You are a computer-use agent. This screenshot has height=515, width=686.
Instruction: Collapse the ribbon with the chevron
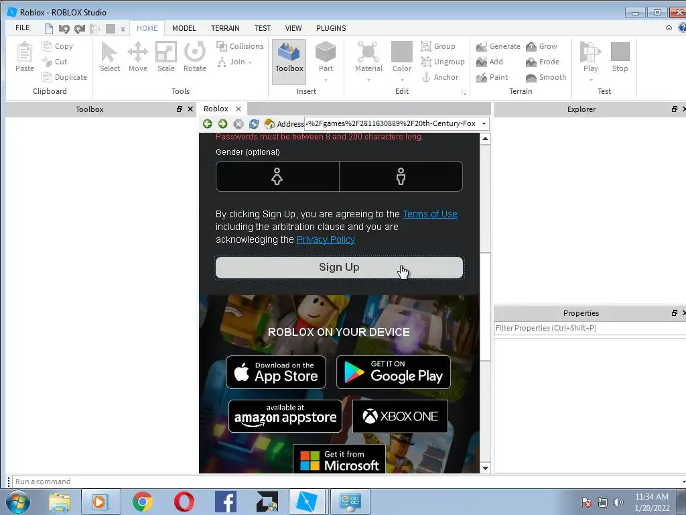click(x=669, y=27)
